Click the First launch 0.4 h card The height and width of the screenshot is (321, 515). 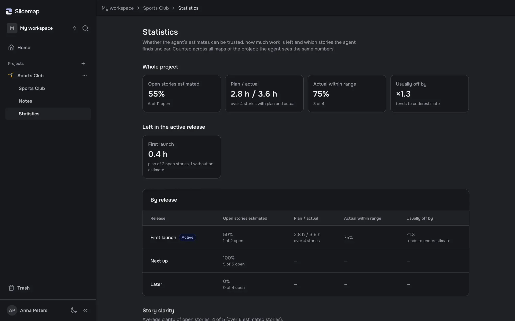(x=182, y=157)
